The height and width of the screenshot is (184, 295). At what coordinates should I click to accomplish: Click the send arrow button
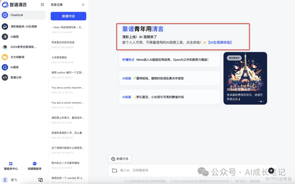click(x=271, y=170)
